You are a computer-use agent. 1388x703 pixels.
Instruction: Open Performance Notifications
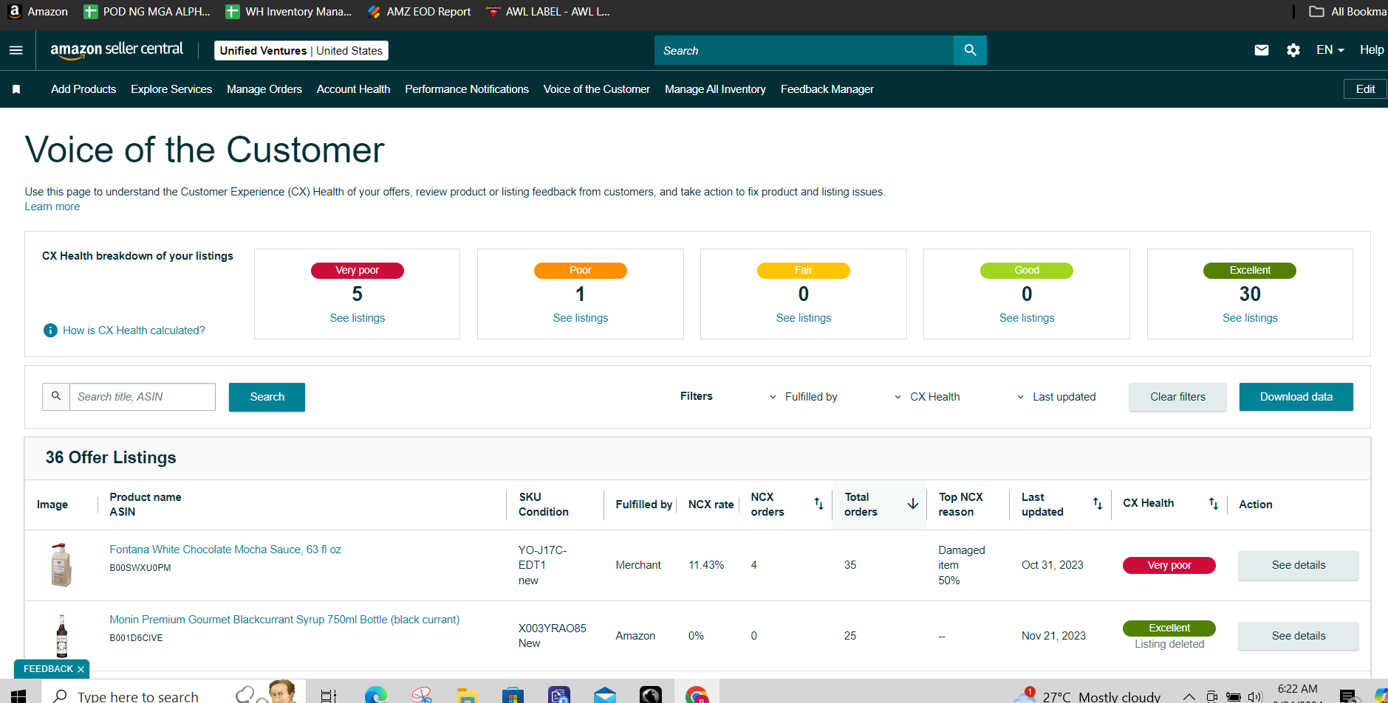[x=467, y=89]
